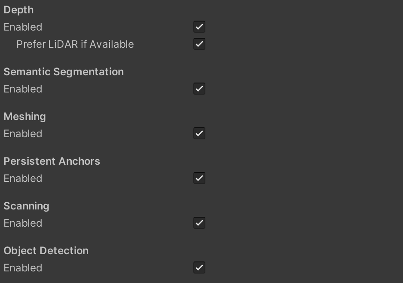This screenshot has height=283, width=403.
Task: Select the Depth section header
Action: click(x=19, y=9)
